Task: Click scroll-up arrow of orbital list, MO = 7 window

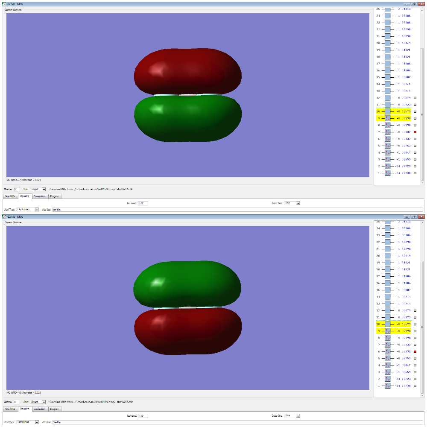Action: click(x=422, y=10)
